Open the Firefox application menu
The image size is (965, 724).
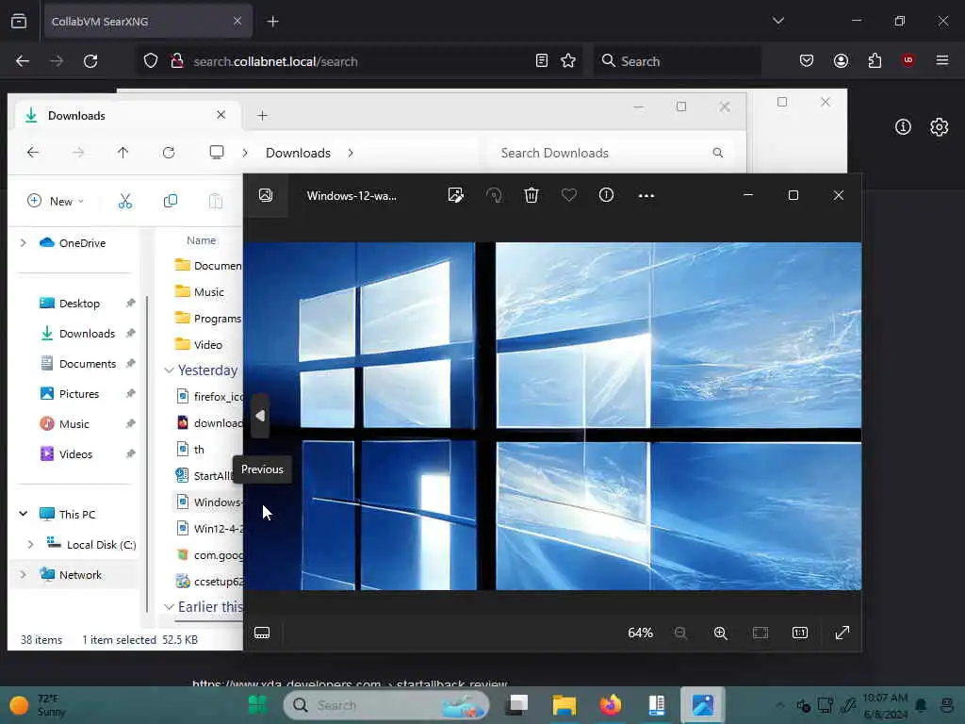942,60
